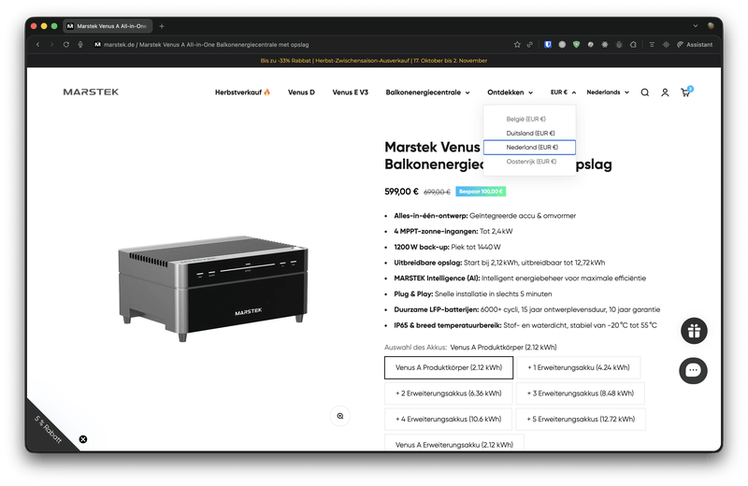Expand the Ontdekken menu
748x486 pixels.
[510, 92]
